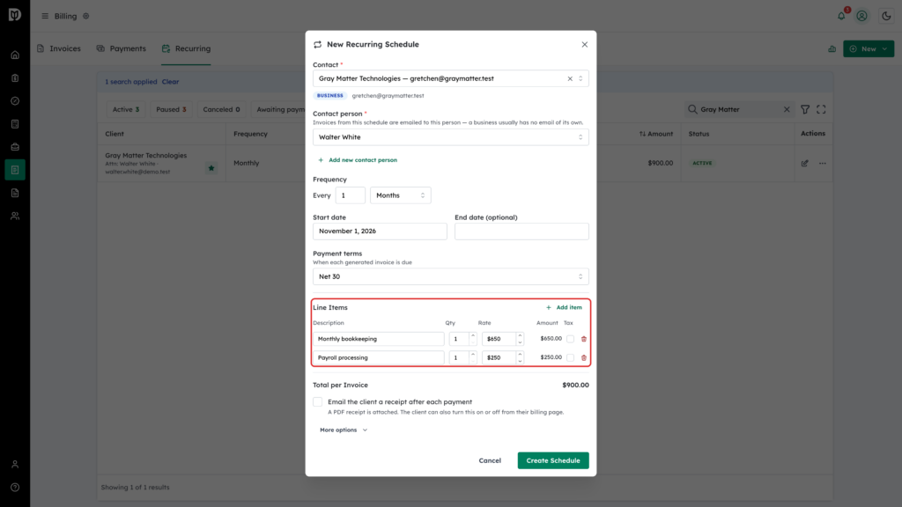Image resolution: width=902 pixels, height=507 pixels.
Task: Open the notifications bell
Action: click(x=841, y=16)
